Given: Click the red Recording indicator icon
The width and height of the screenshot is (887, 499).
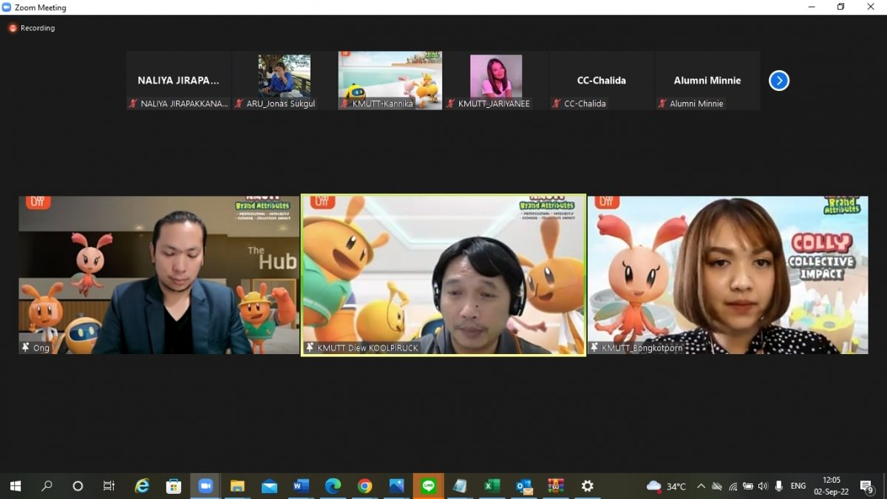Looking at the screenshot, I should pyautogui.click(x=13, y=28).
